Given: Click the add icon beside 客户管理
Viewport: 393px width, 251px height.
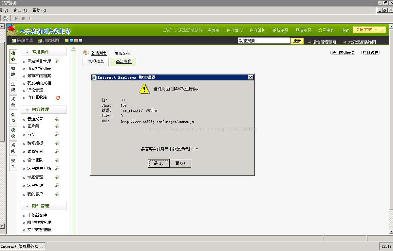Looking at the screenshot, I should 57,185.
